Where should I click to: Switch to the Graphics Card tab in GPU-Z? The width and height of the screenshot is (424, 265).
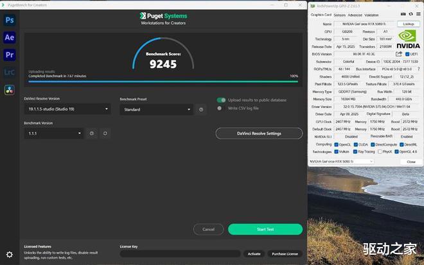click(321, 15)
